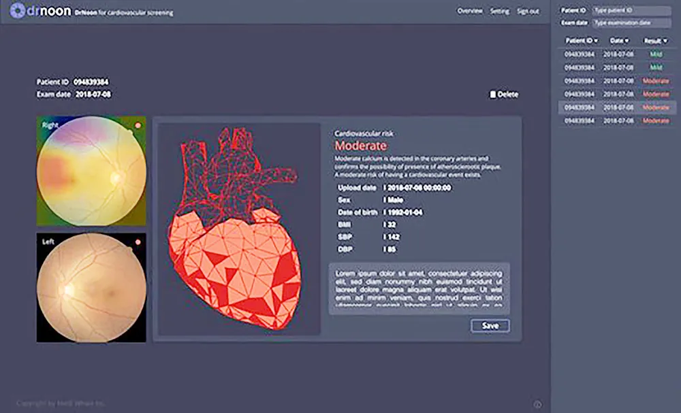The width and height of the screenshot is (681, 413).
Task: Click the trash icon beside Delete
Action: pos(492,95)
